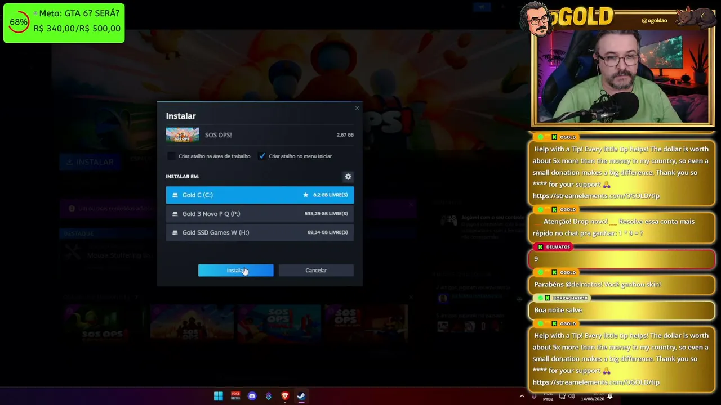Viewport: 721px width, 405px height.
Task: Open VoiceMeeter from the taskbar
Action: (235, 396)
